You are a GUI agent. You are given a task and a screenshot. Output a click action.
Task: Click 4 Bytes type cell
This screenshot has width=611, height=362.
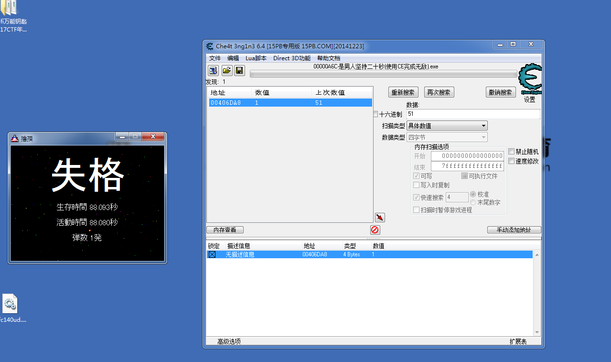[x=352, y=254]
